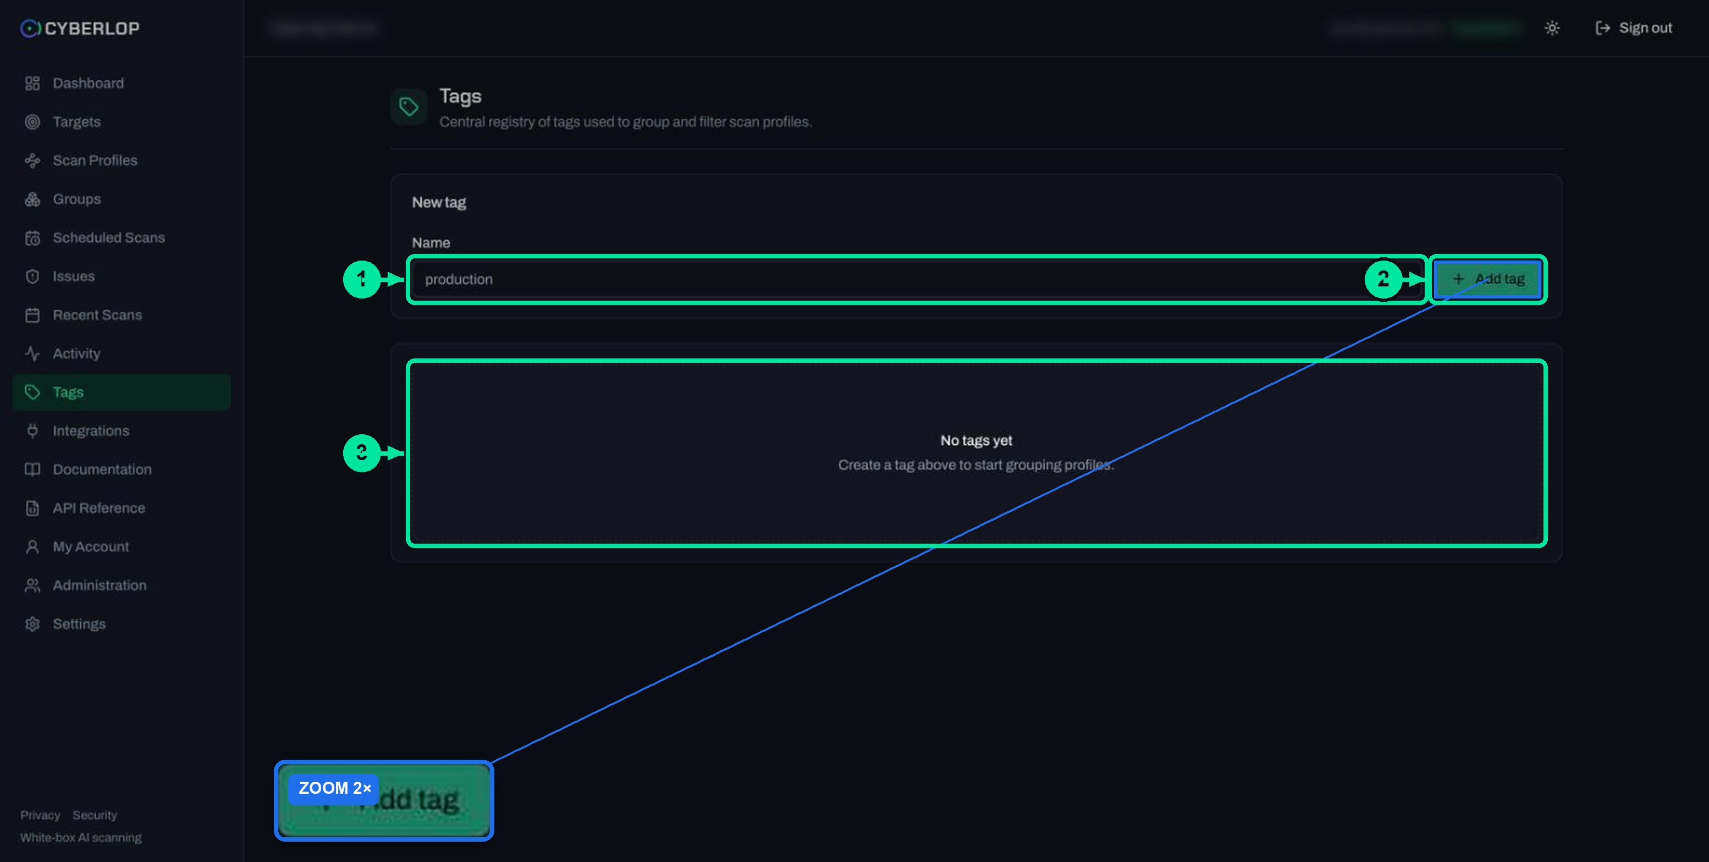Click the Groups icon in sidebar
This screenshot has height=862, width=1709.
coord(32,199)
